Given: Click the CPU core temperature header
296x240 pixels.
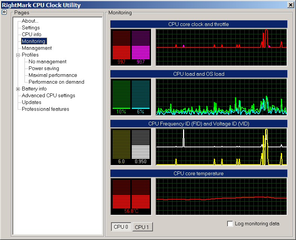Looking at the screenshot, I should (199, 173).
